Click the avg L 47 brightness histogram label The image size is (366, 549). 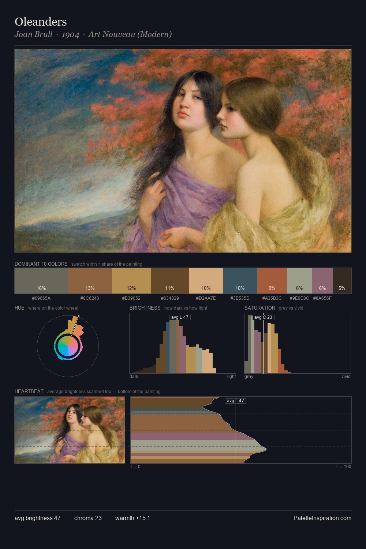coord(180,317)
